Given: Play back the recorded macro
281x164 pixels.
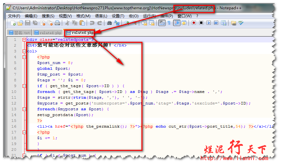Looking at the screenshot, I should click(208, 23).
